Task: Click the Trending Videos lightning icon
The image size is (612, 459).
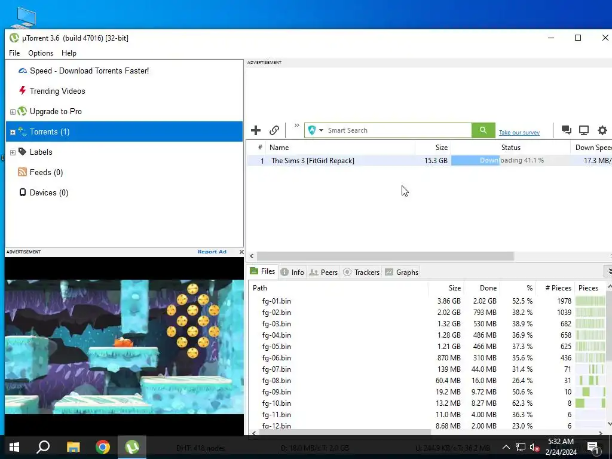Action: click(x=22, y=91)
